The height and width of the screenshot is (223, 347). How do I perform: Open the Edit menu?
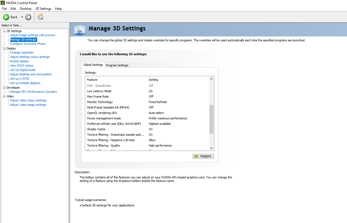click(x=13, y=9)
